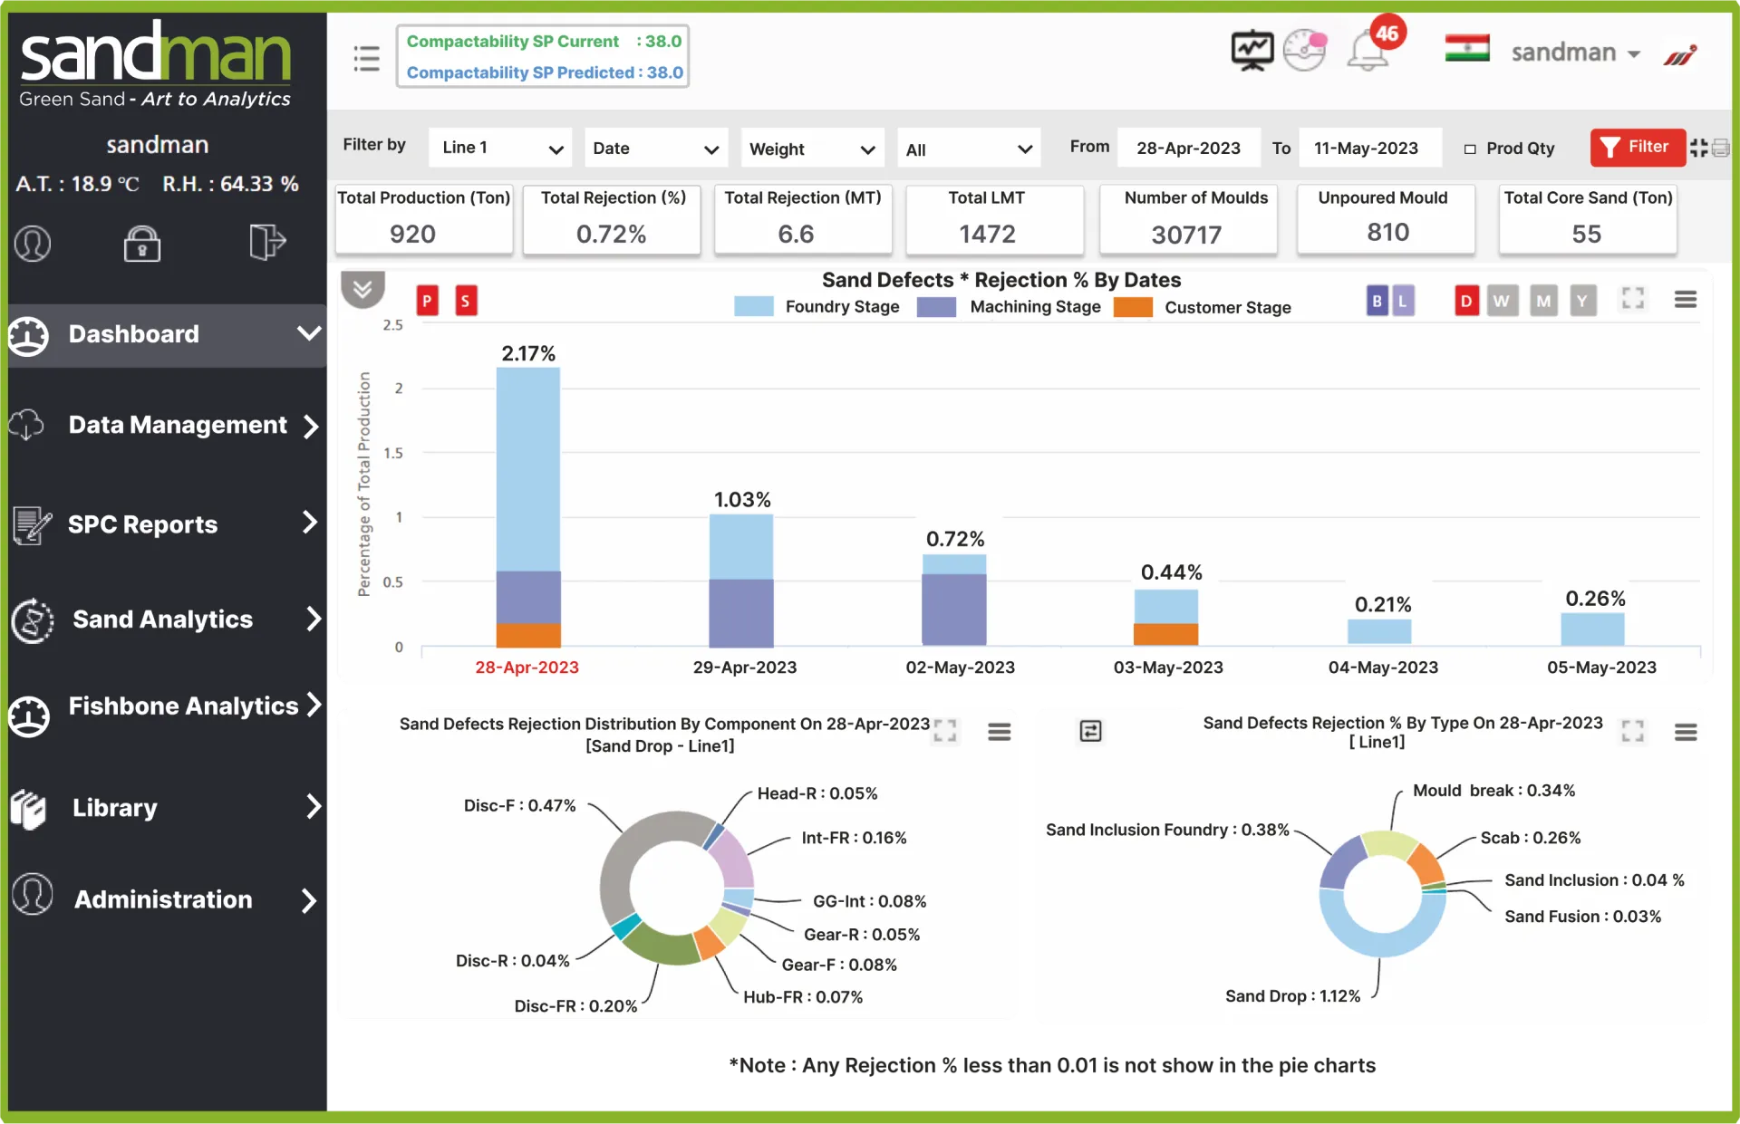
Task: Enable the Prod Qty checkbox
Action: pyautogui.click(x=1470, y=149)
